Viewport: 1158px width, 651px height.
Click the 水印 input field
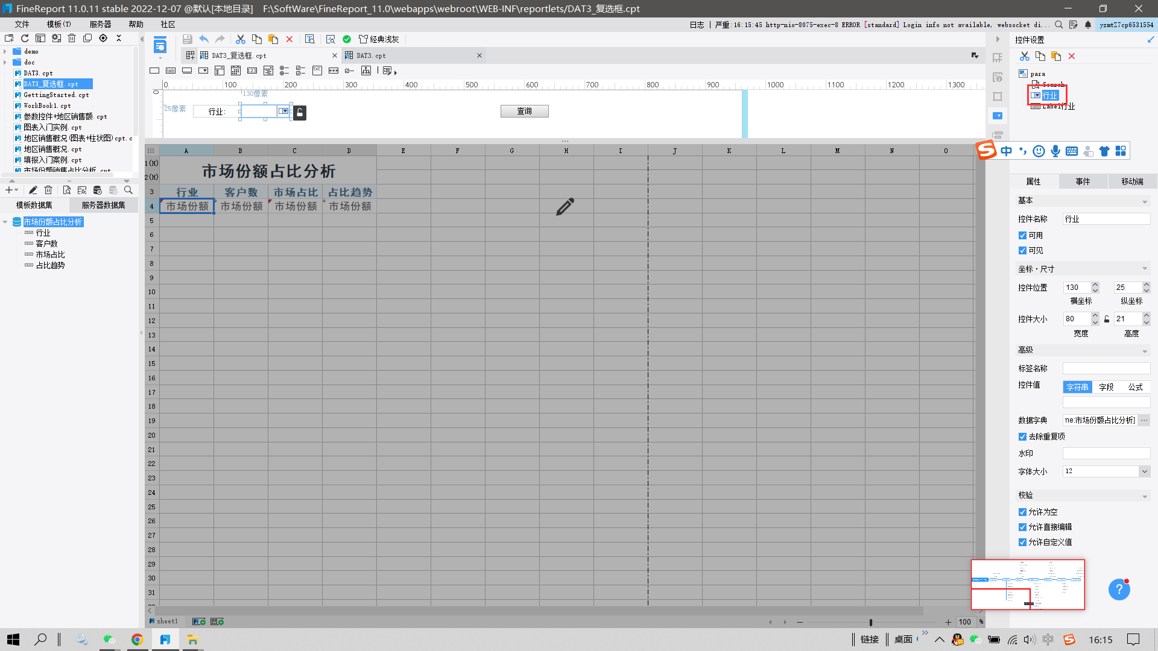tap(1106, 453)
